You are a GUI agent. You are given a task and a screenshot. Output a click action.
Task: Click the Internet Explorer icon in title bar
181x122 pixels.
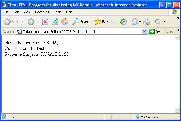coord(4,5)
